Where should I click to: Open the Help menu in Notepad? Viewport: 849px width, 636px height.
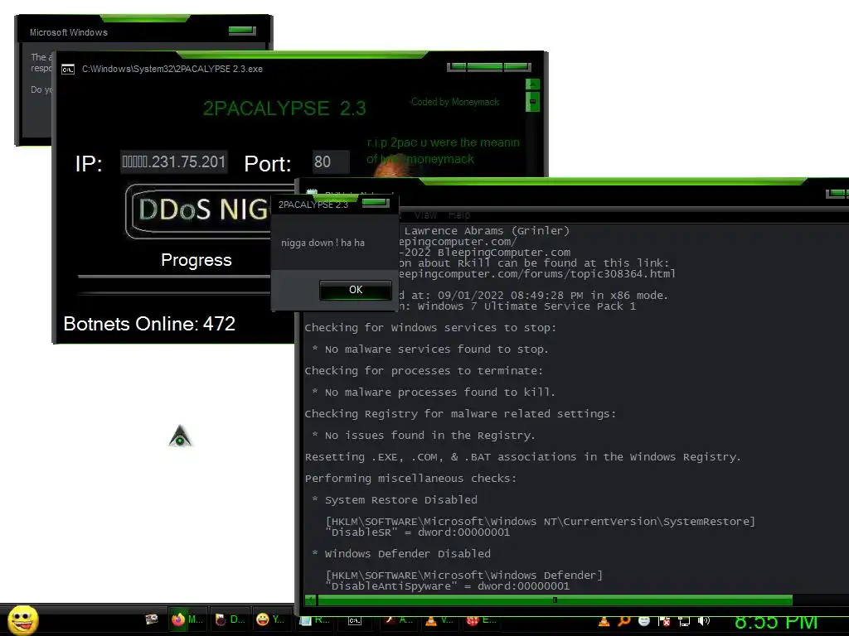[x=459, y=215]
